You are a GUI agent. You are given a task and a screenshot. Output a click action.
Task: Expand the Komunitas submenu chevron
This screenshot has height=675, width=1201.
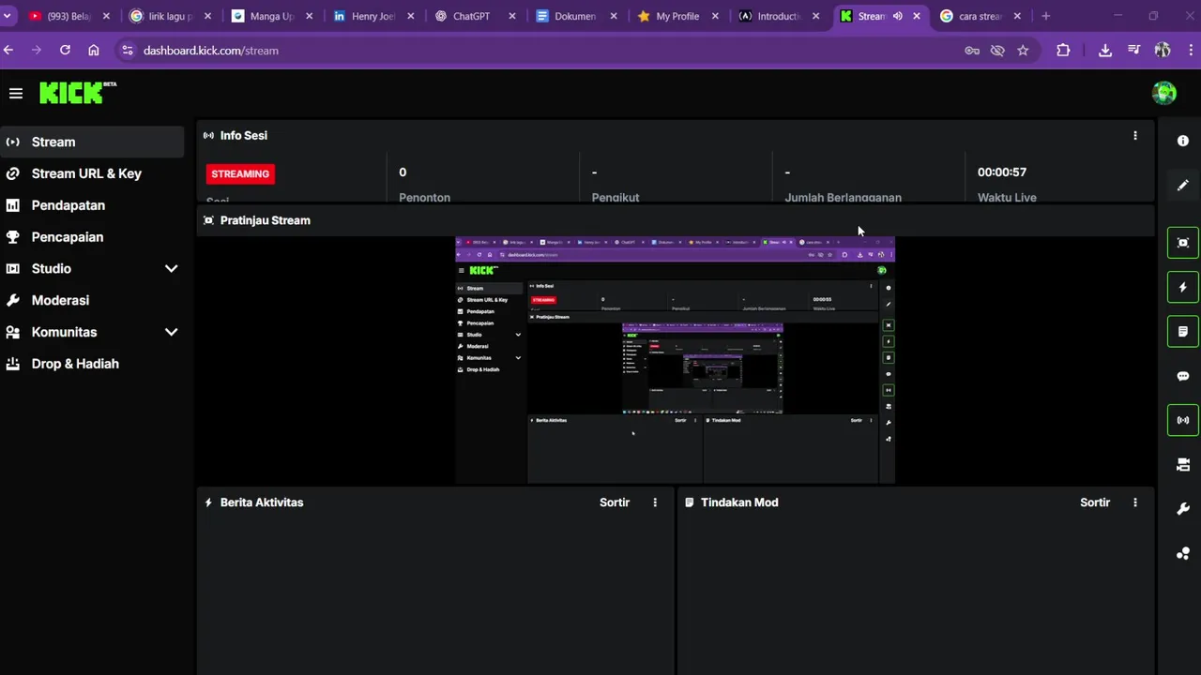pyautogui.click(x=171, y=332)
